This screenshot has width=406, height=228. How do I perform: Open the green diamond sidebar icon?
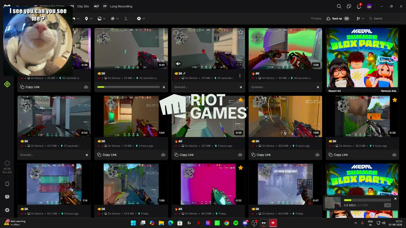7,84
